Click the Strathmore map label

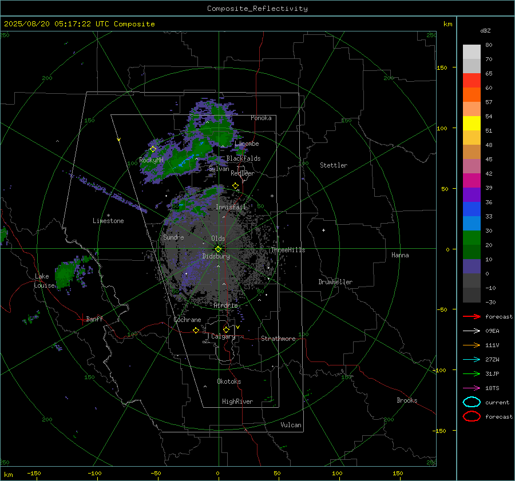point(278,339)
